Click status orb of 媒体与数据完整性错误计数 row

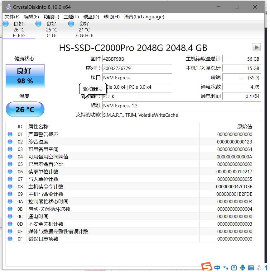(x=10, y=231)
